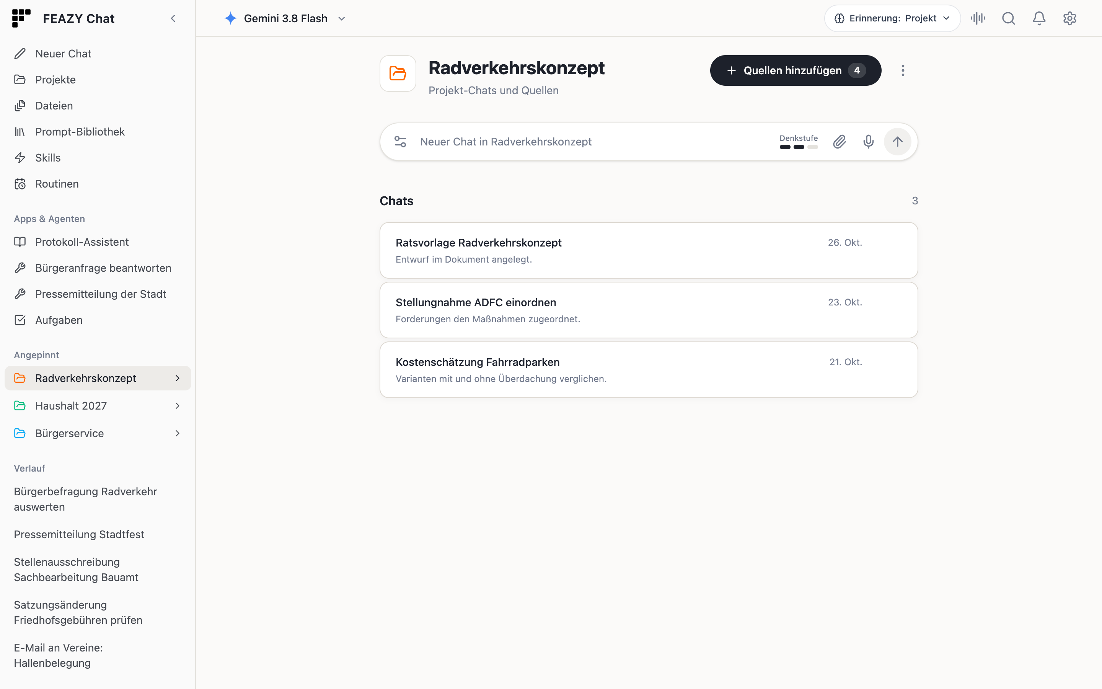Image resolution: width=1102 pixels, height=689 pixels.
Task: Open project more options (three dots)
Action: point(903,71)
